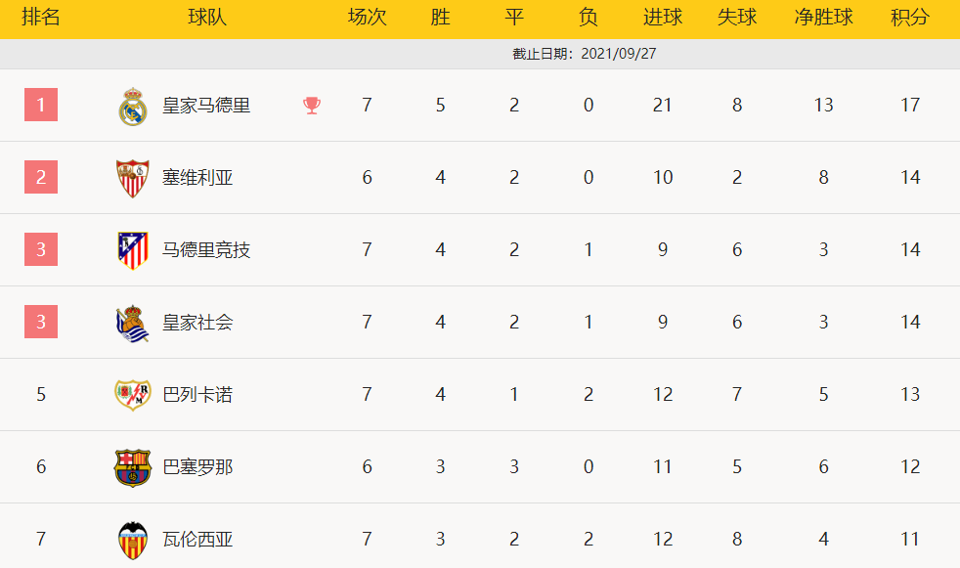Click the 净胜球 column header
This screenshot has height=568, width=960.
point(824,19)
